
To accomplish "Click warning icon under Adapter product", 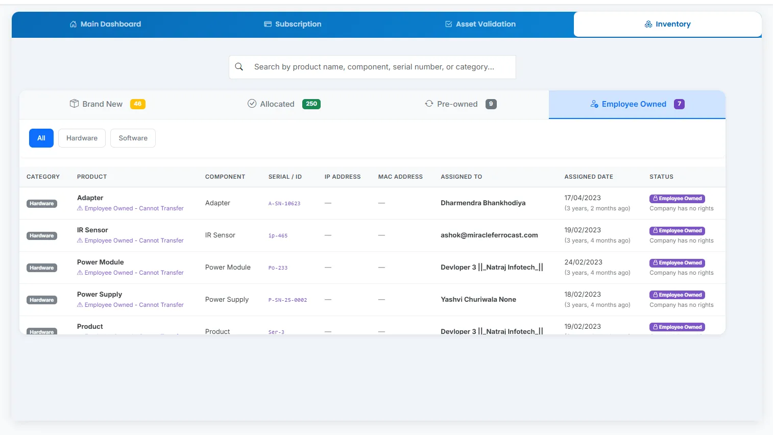I will click(x=80, y=208).
